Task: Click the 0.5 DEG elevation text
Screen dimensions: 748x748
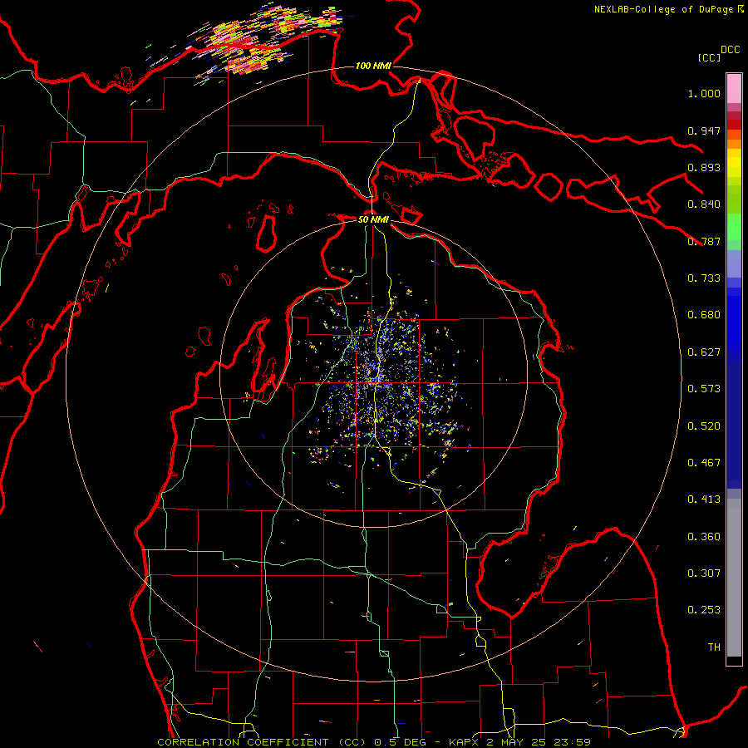Action: click(400, 742)
